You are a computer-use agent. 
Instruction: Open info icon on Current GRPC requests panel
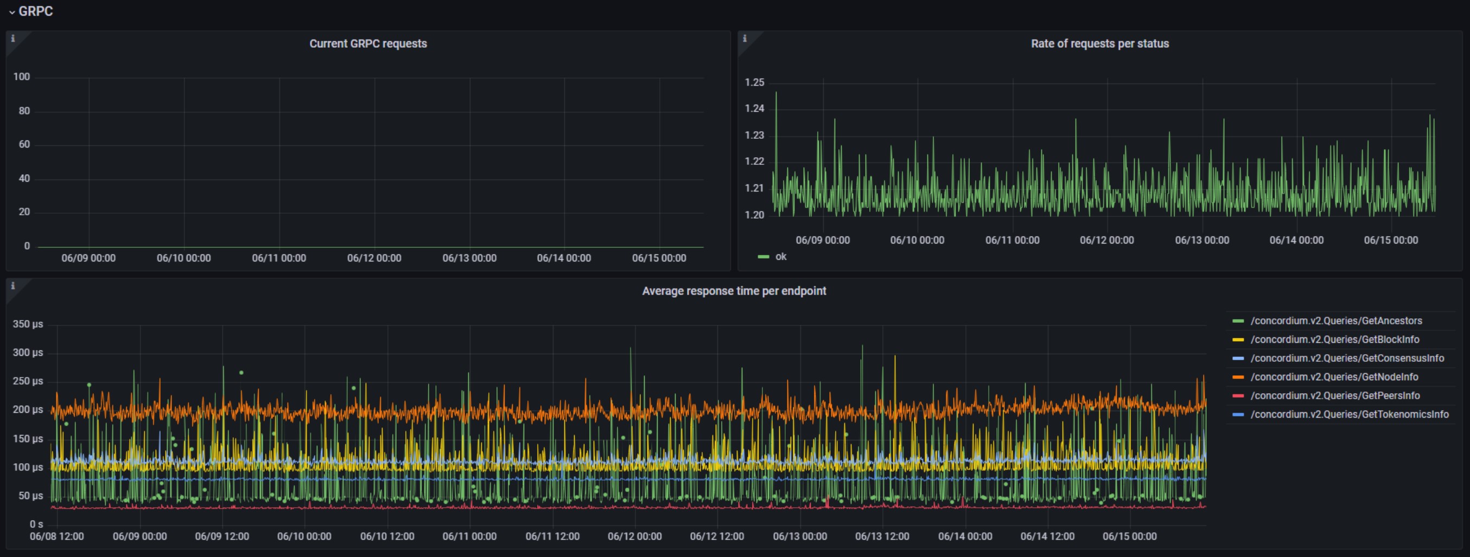pos(13,39)
